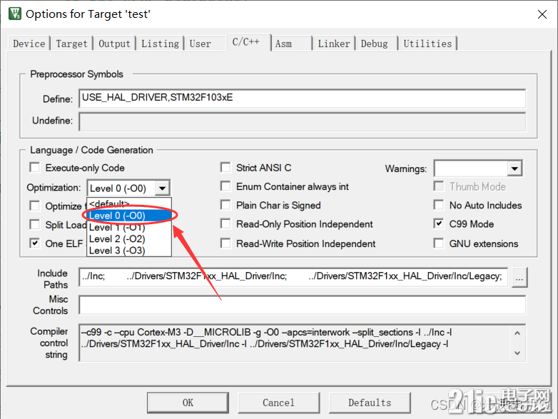Screen dimensions: 558x419
Task: Close the Options for Target dialog
Action: point(542,14)
